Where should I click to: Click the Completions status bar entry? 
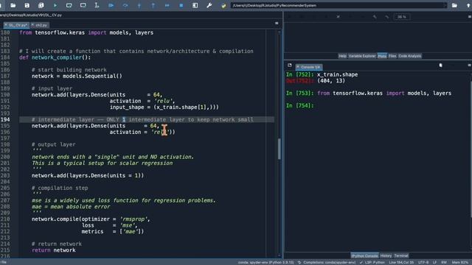(326, 262)
